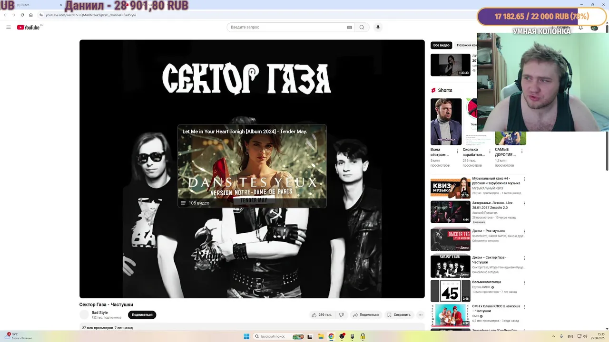Open the Tender May playlist card with 105 видео
The image size is (609, 342).
252,166
